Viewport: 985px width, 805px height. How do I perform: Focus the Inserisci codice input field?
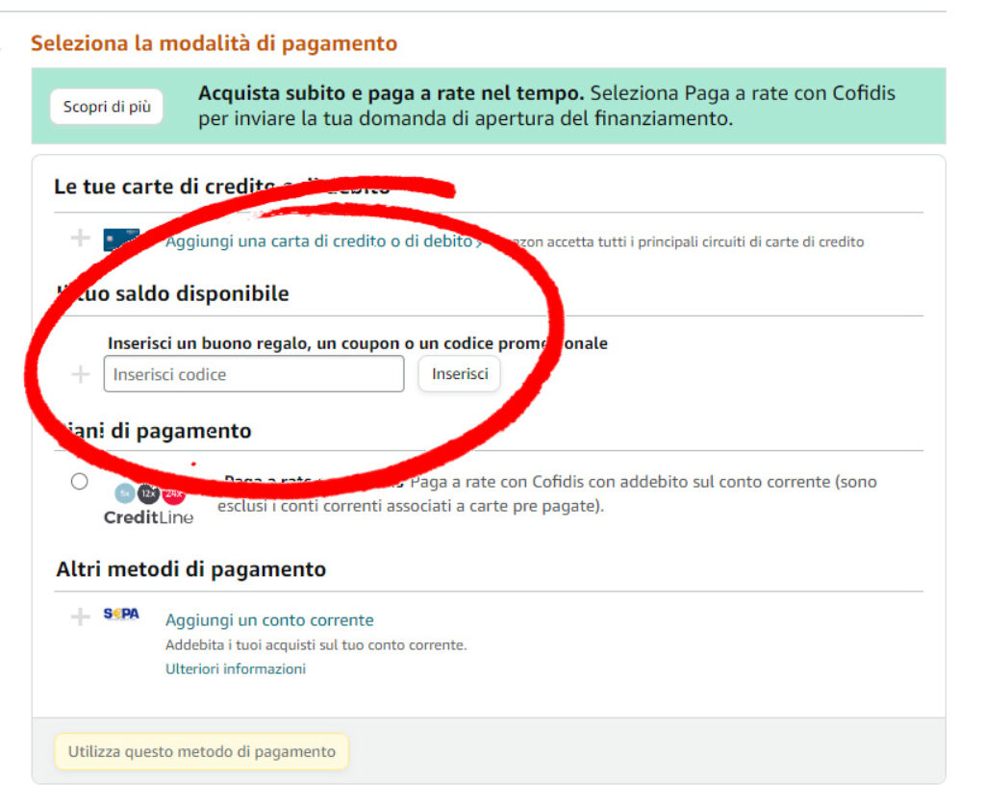(x=254, y=374)
